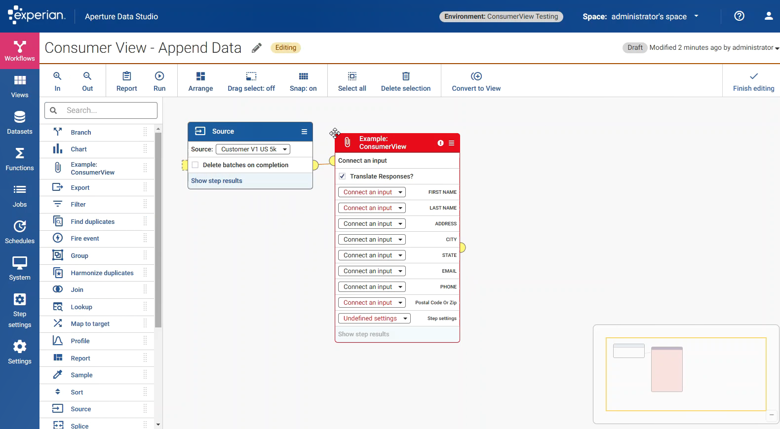Click Show step results in Source step
Image resolution: width=780 pixels, height=429 pixels.
point(216,181)
